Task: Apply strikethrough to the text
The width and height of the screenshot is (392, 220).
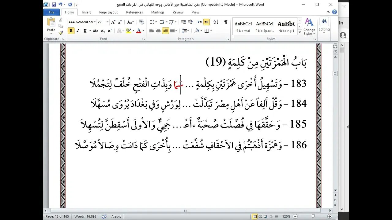Action: 96,31
